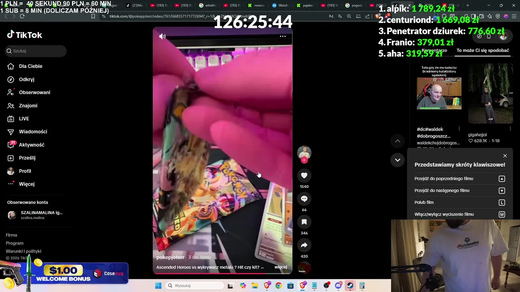The image size is (520, 292).
Task: Click gigahejjol username
Action: click(x=477, y=135)
